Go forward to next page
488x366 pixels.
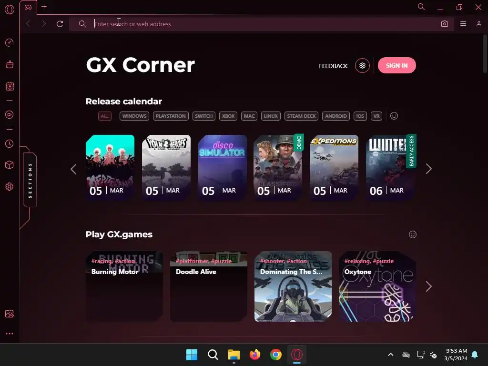click(44, 24)
